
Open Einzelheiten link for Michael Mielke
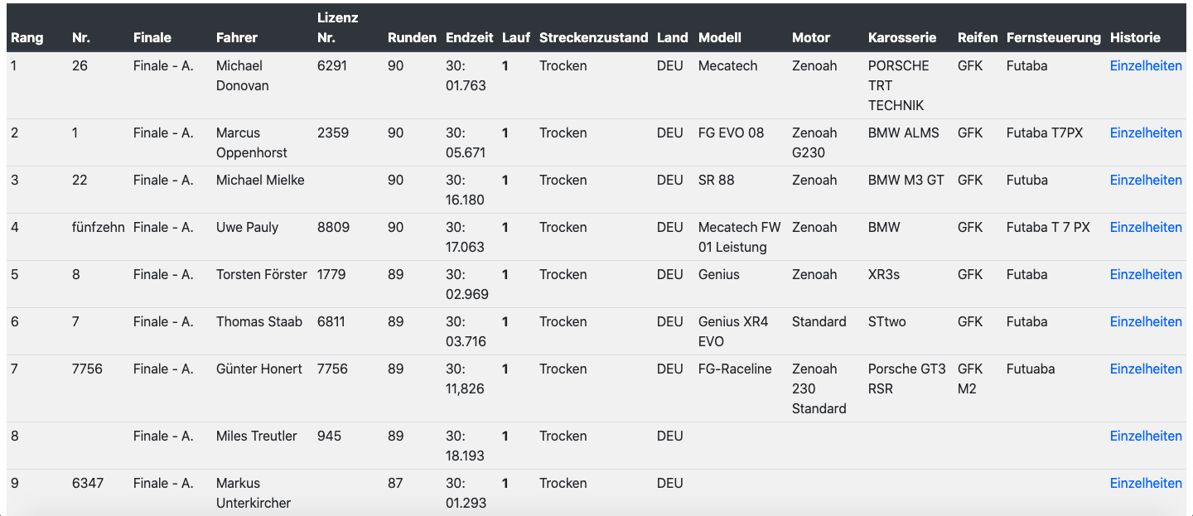(x=1146, y=181)
